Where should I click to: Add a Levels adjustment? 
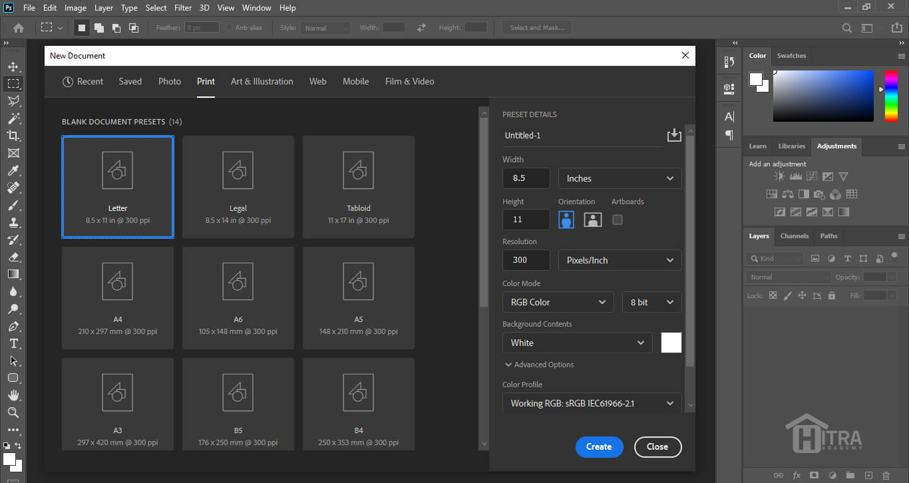pyautogui.click(x=795, y=176)
